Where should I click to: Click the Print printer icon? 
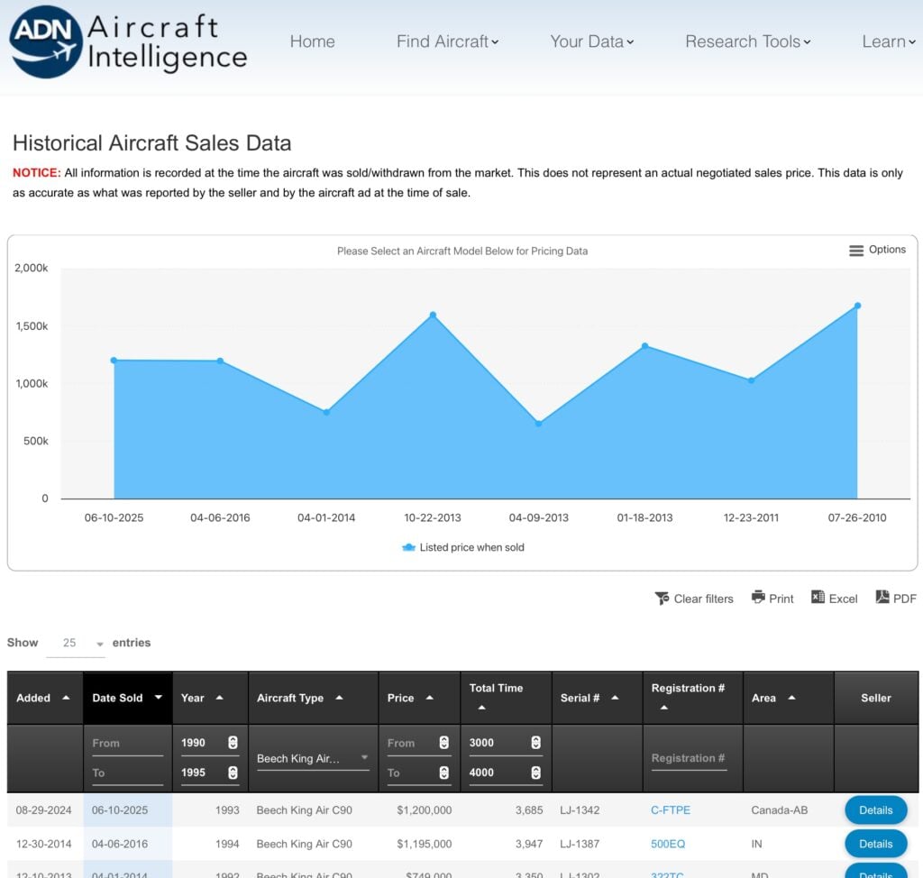click(x=758, y=598)
